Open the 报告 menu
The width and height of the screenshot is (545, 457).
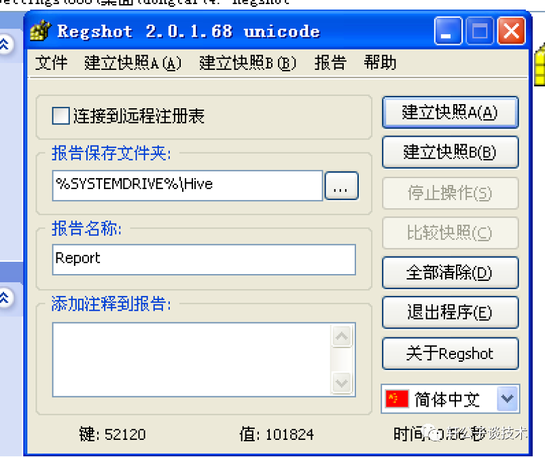[x=330, y=63]
